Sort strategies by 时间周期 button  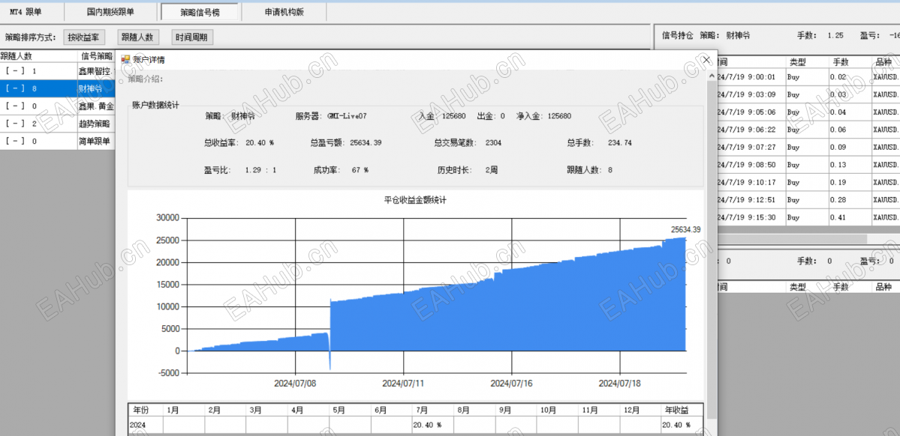tap(192, 37)
